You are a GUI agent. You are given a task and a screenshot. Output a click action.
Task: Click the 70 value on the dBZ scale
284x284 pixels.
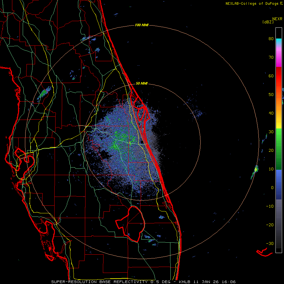[x=271, y=57]
